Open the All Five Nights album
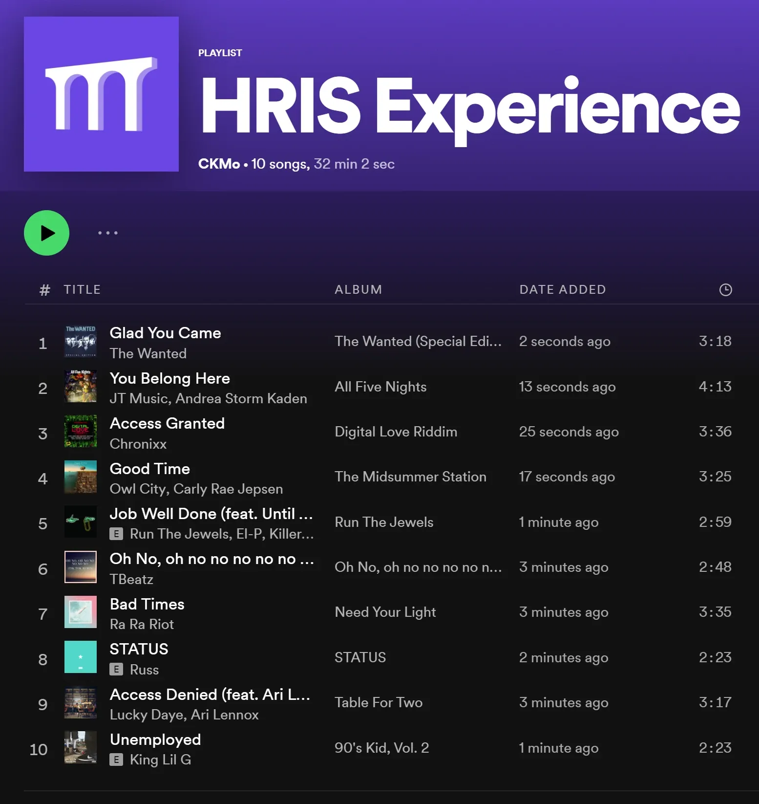 tap(380, 387)
